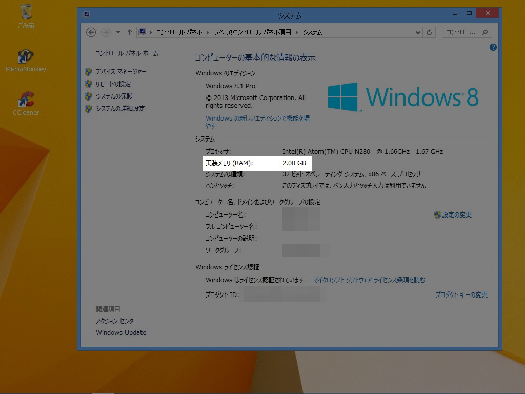Open アクション センター link
Screen dimensions: 525x394
coord(117,321)
